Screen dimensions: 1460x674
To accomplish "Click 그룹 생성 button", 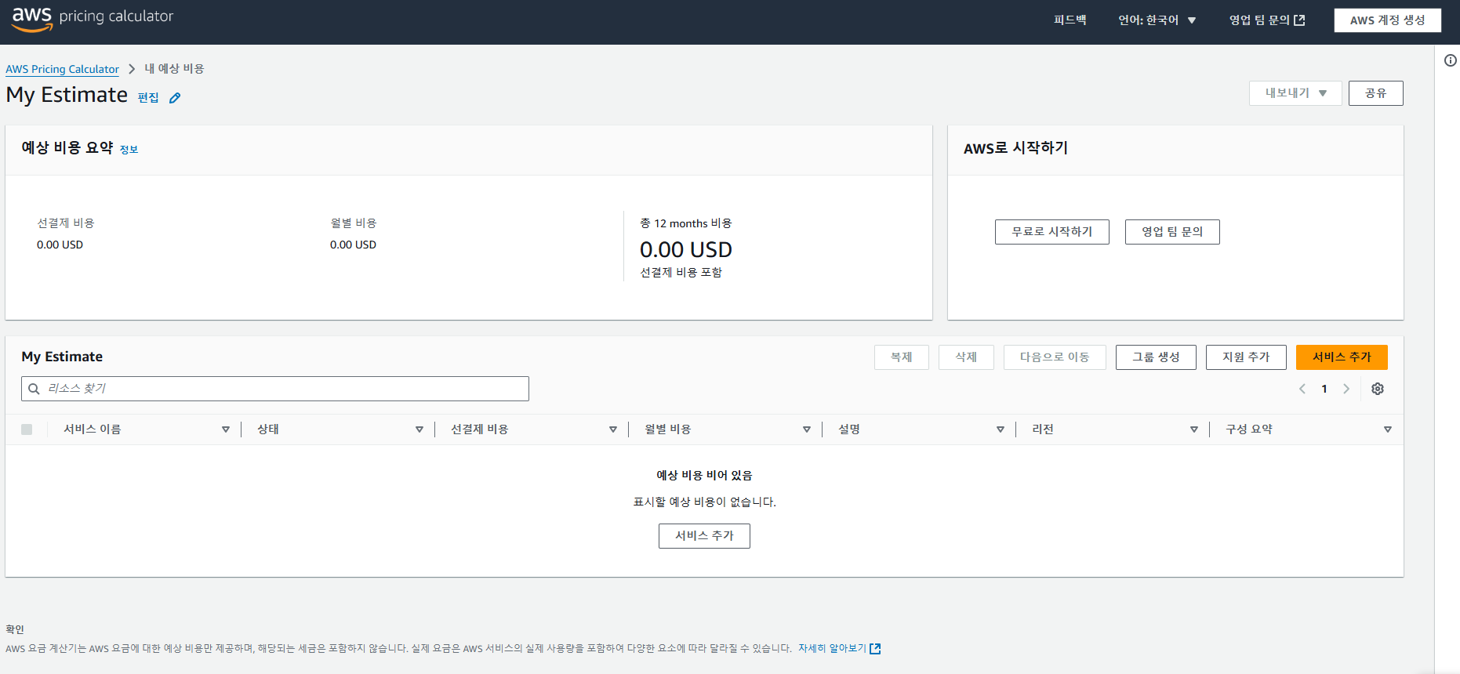I will pos(1156,357).
